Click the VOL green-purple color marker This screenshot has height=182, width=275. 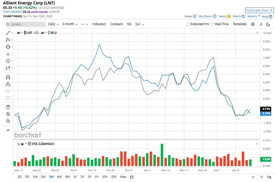[x=30, y=144]
